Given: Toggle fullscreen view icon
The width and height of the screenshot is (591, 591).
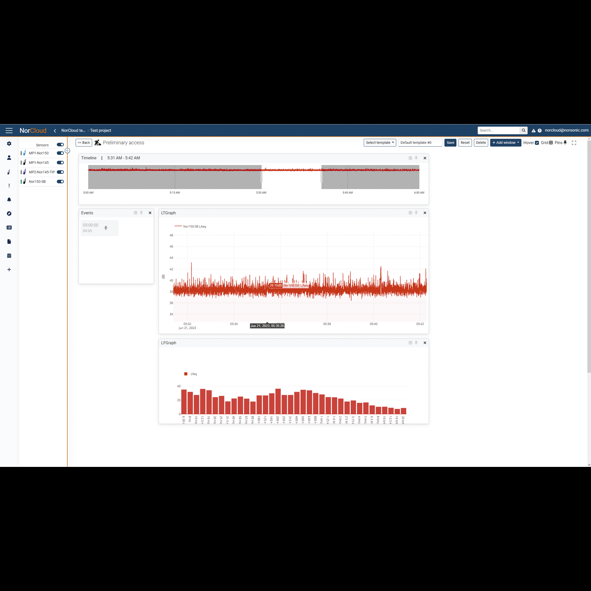Looking at the screenshot, I should coord(574,143).
